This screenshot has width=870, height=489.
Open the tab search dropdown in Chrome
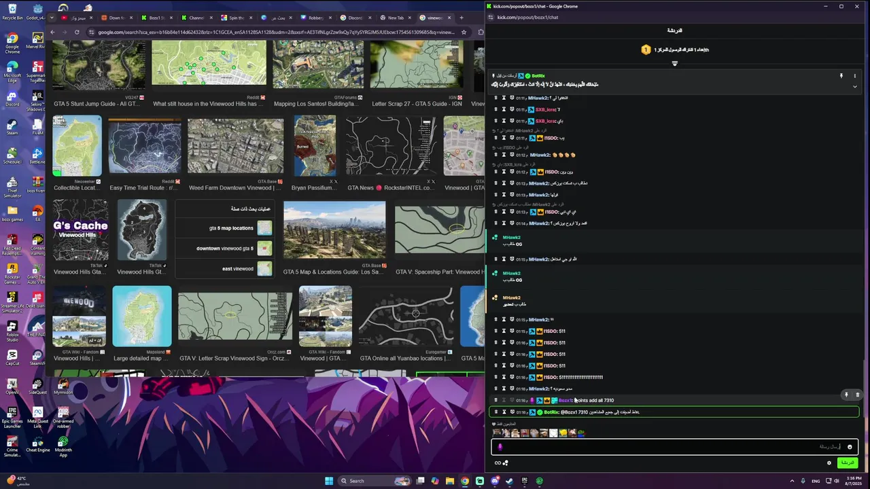[x=51, y=18]
